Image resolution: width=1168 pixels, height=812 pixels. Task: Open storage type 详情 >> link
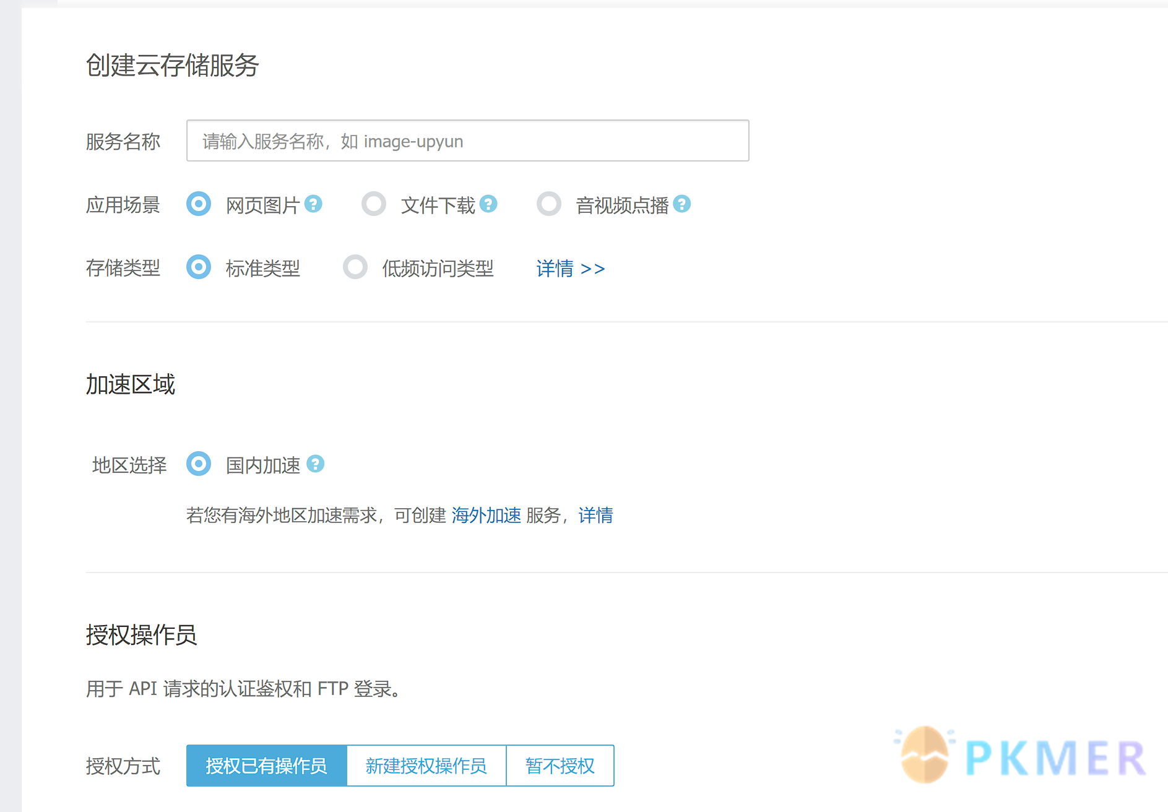click(x=570, y=269)
